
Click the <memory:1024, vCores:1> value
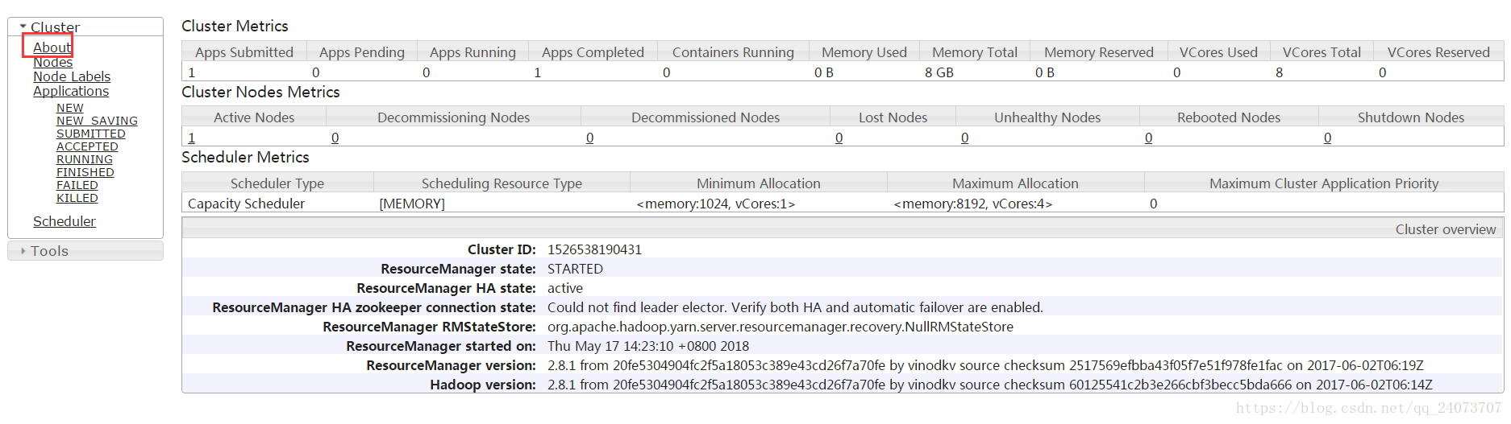coord(716,204)
